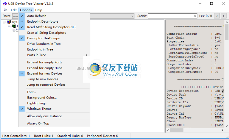Viewport: 229px width, 139px height.
Task: Click the Legacy BusType line
Action: (x=195, y=117)
